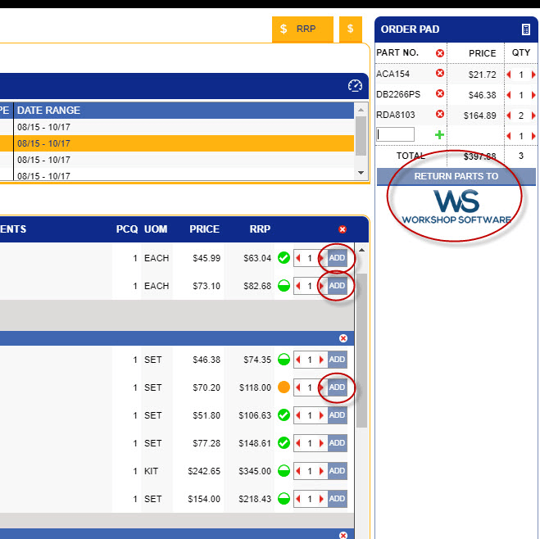Click the UOM column header

coord(156,229)
